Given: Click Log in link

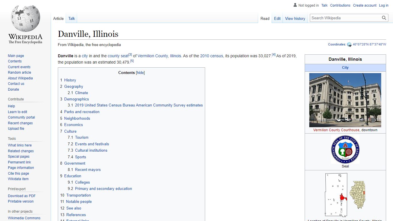Looking at the screenshot, I should tap(384, 5).
